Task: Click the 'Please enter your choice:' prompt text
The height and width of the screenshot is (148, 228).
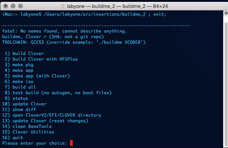Action: coord(35,143)
